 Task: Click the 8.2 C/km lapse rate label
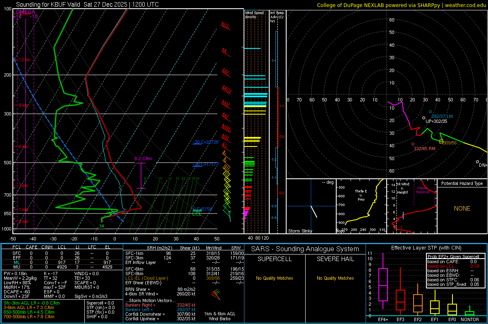pos(143,158)
